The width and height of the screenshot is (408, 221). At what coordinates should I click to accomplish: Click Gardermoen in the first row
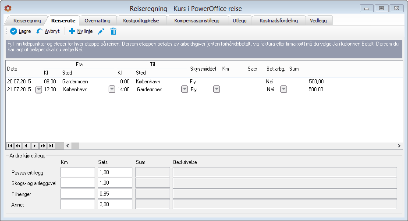coord(75,82)
